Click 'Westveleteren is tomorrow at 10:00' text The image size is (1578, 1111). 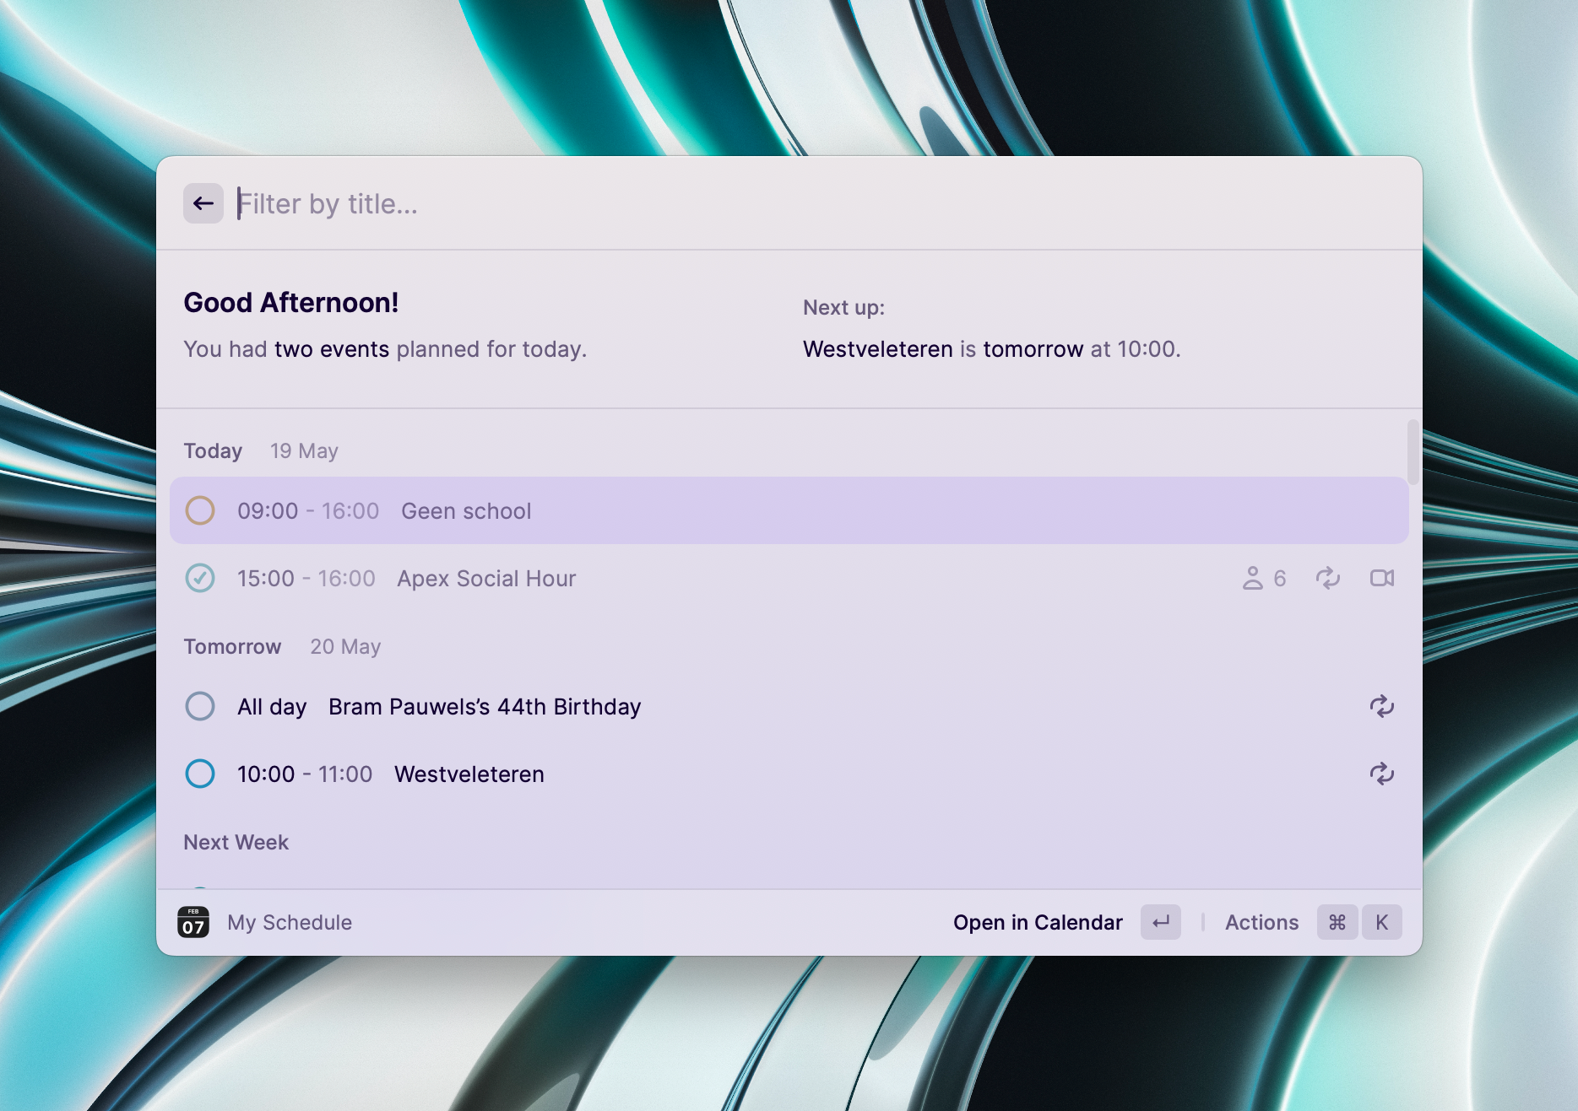[x=992, y=349]
